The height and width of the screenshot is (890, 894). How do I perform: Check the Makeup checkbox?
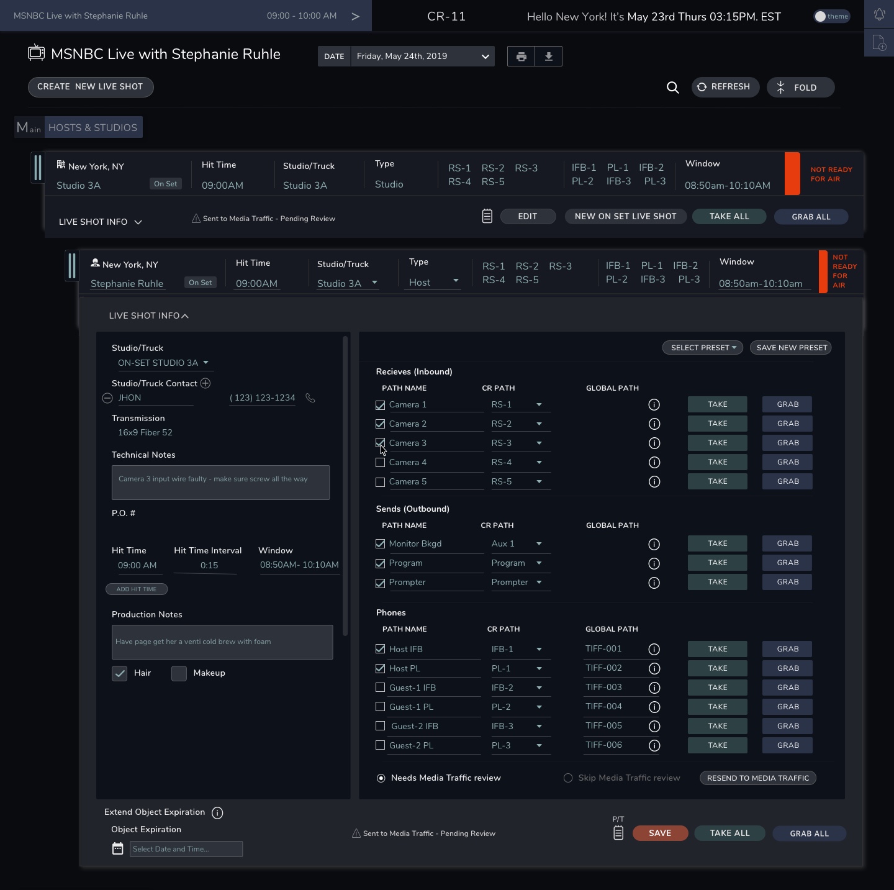click(179, 673)
